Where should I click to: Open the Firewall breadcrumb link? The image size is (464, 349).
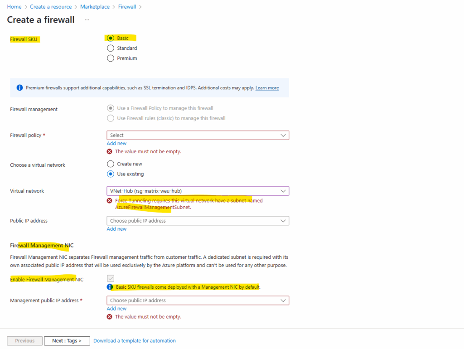coord(127,7)
